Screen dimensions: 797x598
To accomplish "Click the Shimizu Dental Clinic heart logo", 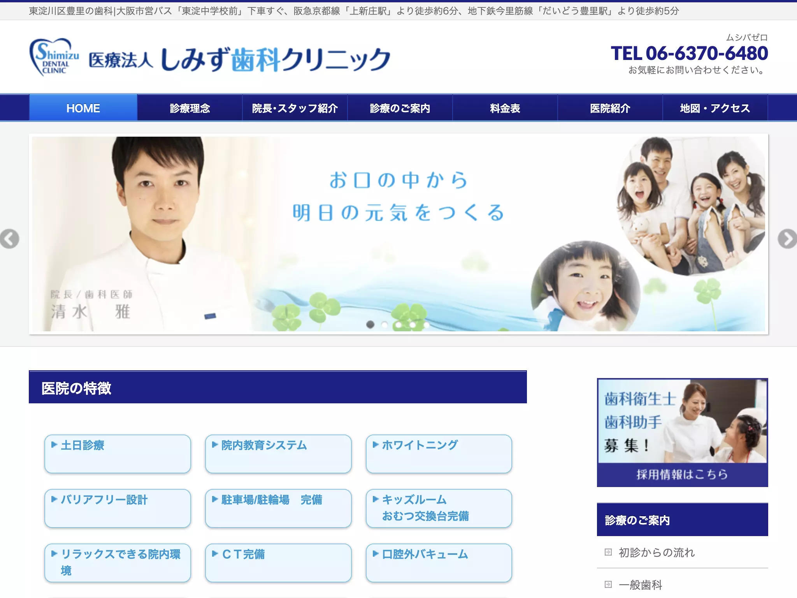I will coord(54,57).
